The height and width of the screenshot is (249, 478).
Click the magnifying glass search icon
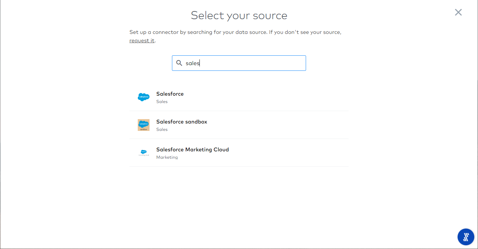(x=179, y=63)
